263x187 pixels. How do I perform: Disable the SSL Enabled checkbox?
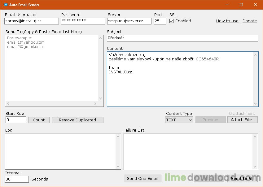[x=171, y=21]
